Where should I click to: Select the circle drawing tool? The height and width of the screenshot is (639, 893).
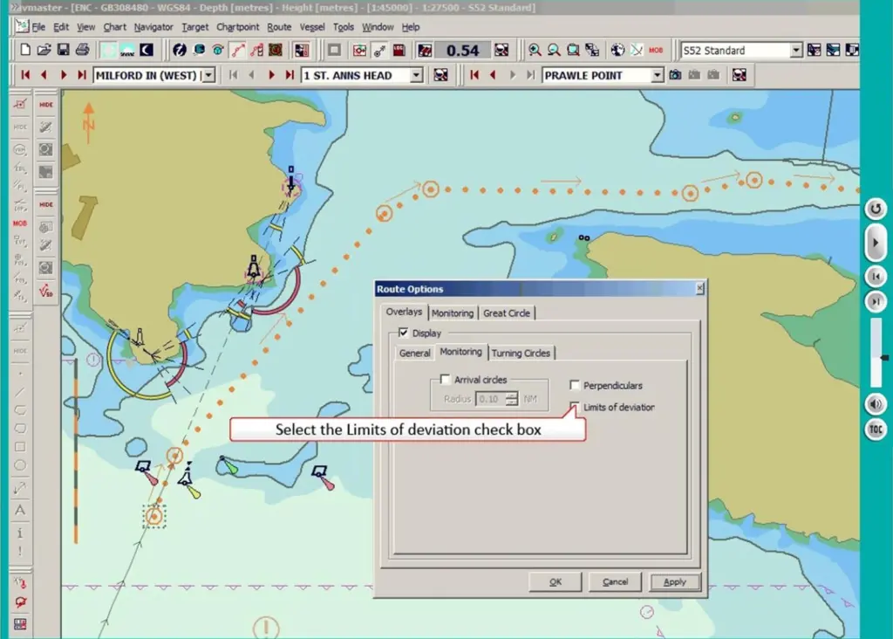click(x=20, y=465)
